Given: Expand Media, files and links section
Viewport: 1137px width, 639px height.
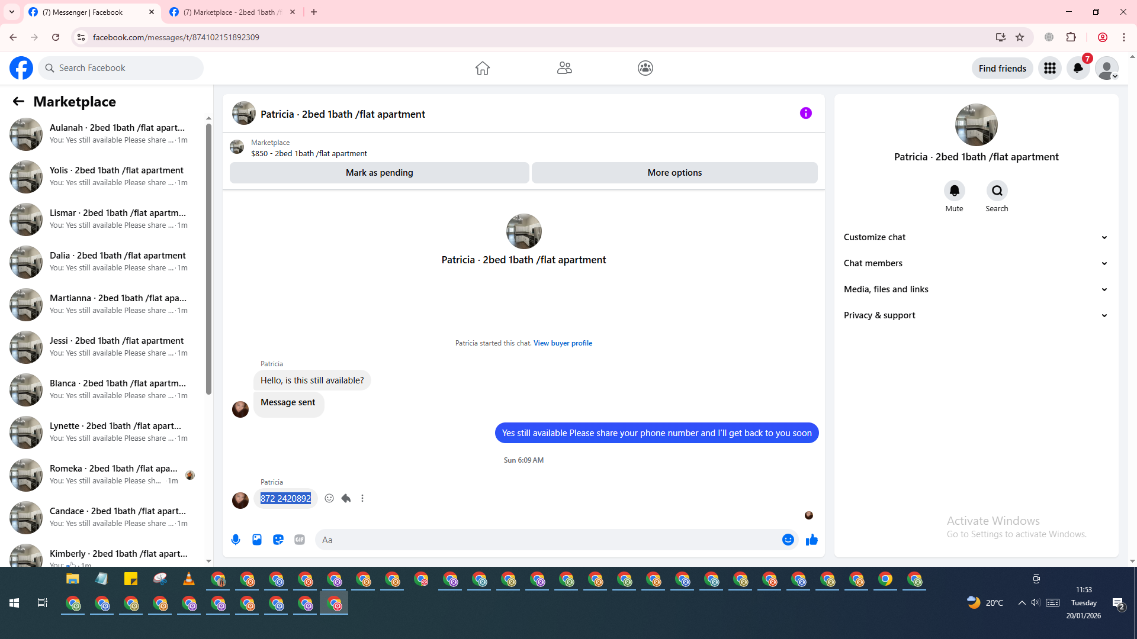Looking at the screenshot, I should pyautogui.click(x=976, y=289).
